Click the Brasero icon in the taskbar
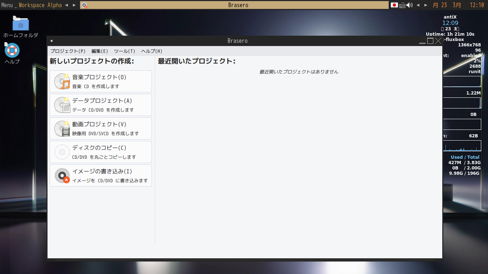488x274 pixels. [85, 5]
